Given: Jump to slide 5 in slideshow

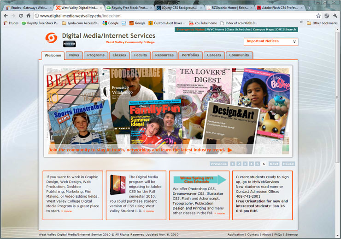Looking at the screenshot, I should tap(258, 164).
